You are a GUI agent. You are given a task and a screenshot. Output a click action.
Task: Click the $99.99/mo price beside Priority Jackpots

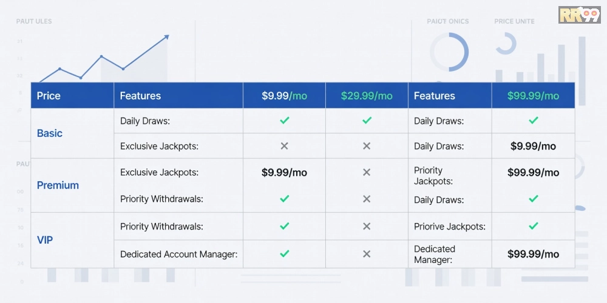[533, 172]
